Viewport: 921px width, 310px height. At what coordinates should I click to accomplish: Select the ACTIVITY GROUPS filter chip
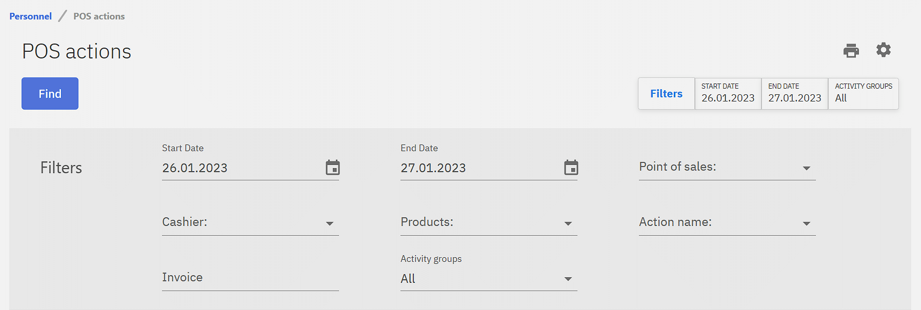click(x=863, y=94)
